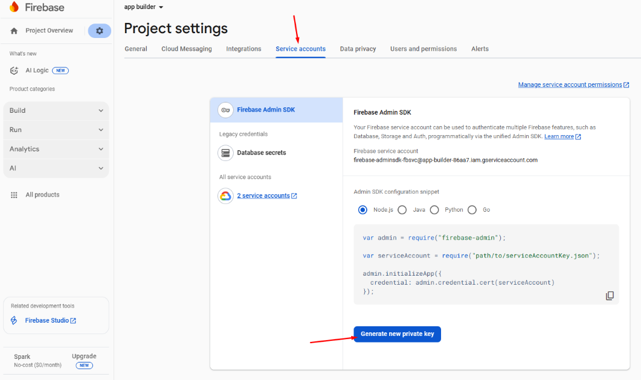Expand the AI category

(56, 168)
